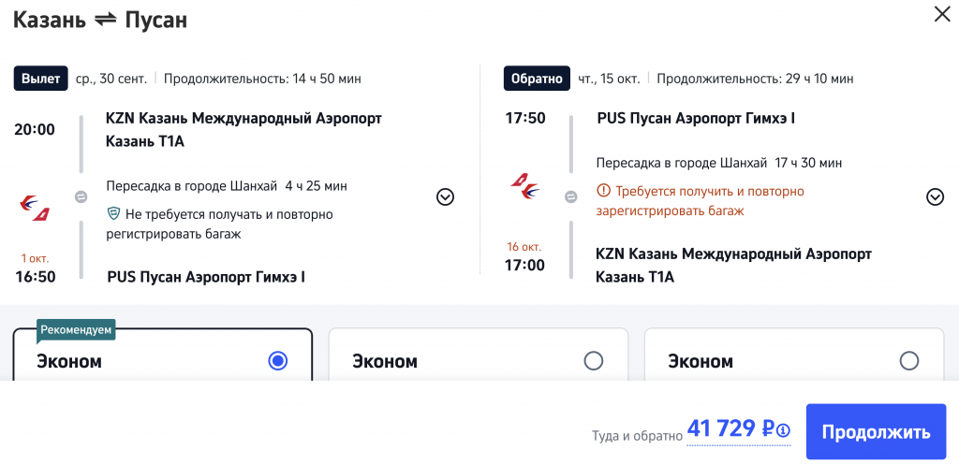Expand return flight details chevron
The height and width of the screenshot is (464, 959).
pyautogui.click(x=935, y=196)
